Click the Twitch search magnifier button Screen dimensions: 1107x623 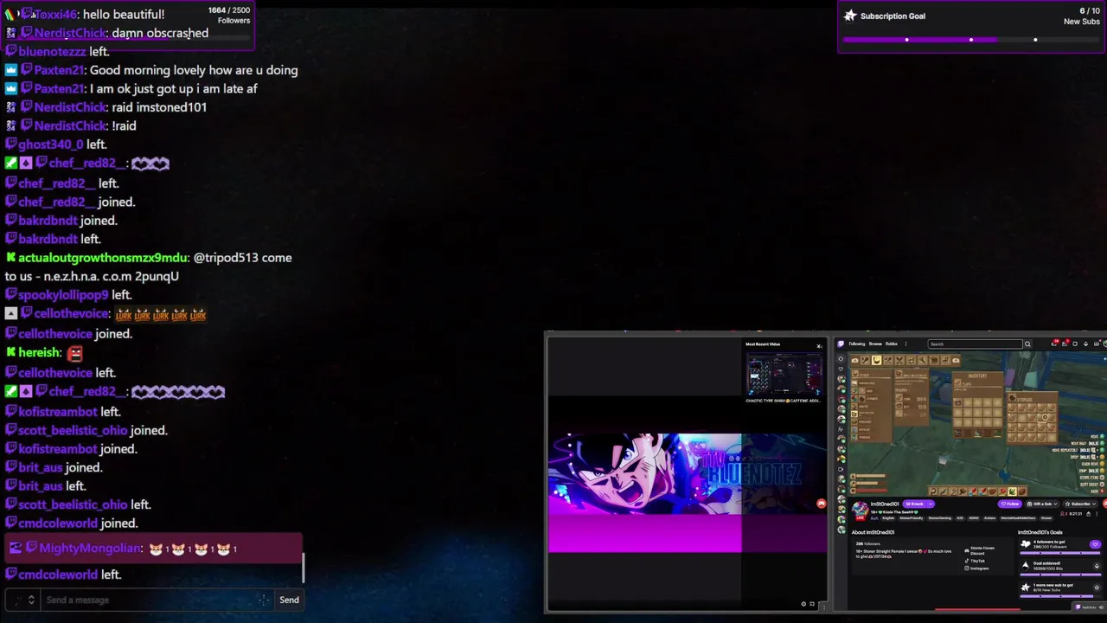pyautogui.click(x=1027, y=344)
